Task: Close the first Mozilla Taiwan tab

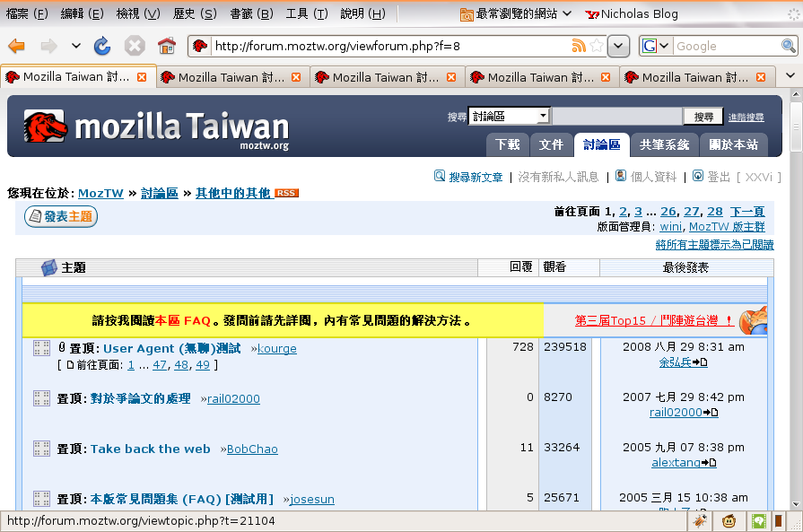Action: click(142, 77)
